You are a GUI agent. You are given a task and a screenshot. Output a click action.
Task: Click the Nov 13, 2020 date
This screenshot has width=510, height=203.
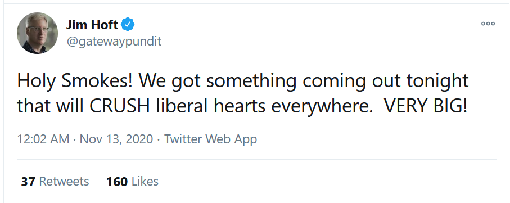116,139
